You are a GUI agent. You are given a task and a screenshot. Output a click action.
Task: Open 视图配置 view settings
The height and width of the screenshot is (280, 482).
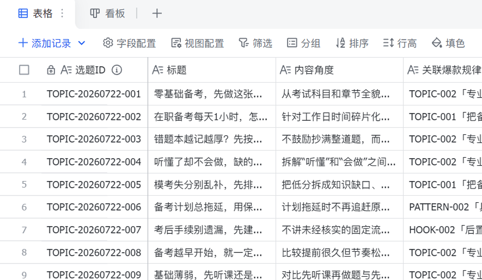click(x=197, y=43)
